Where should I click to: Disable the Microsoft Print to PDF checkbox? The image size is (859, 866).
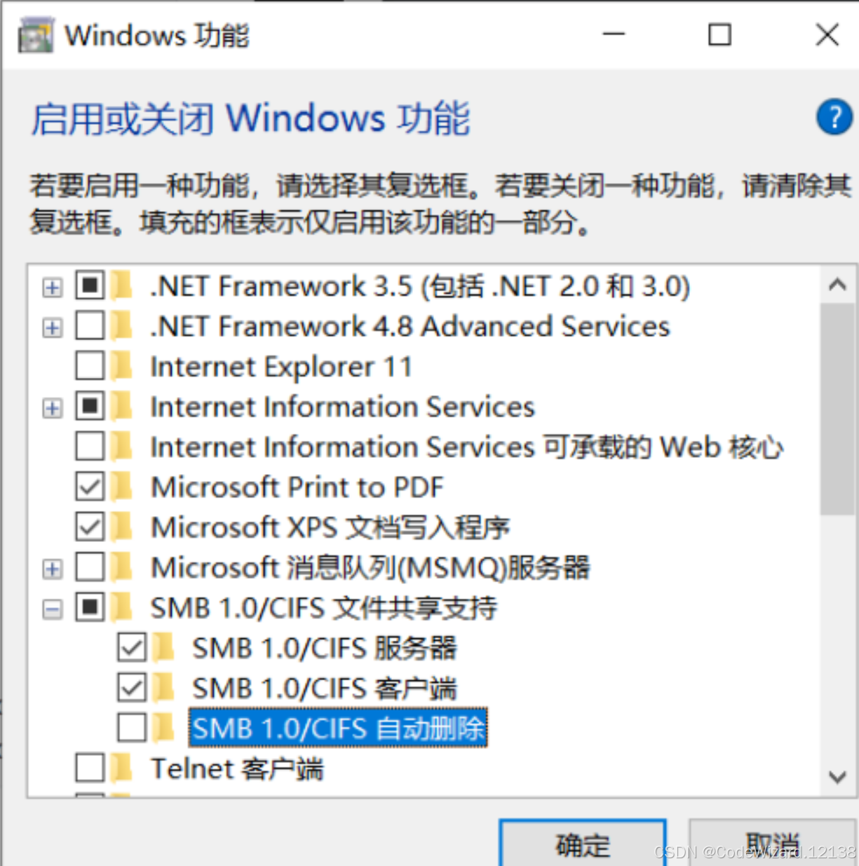[x=89, y=486]
